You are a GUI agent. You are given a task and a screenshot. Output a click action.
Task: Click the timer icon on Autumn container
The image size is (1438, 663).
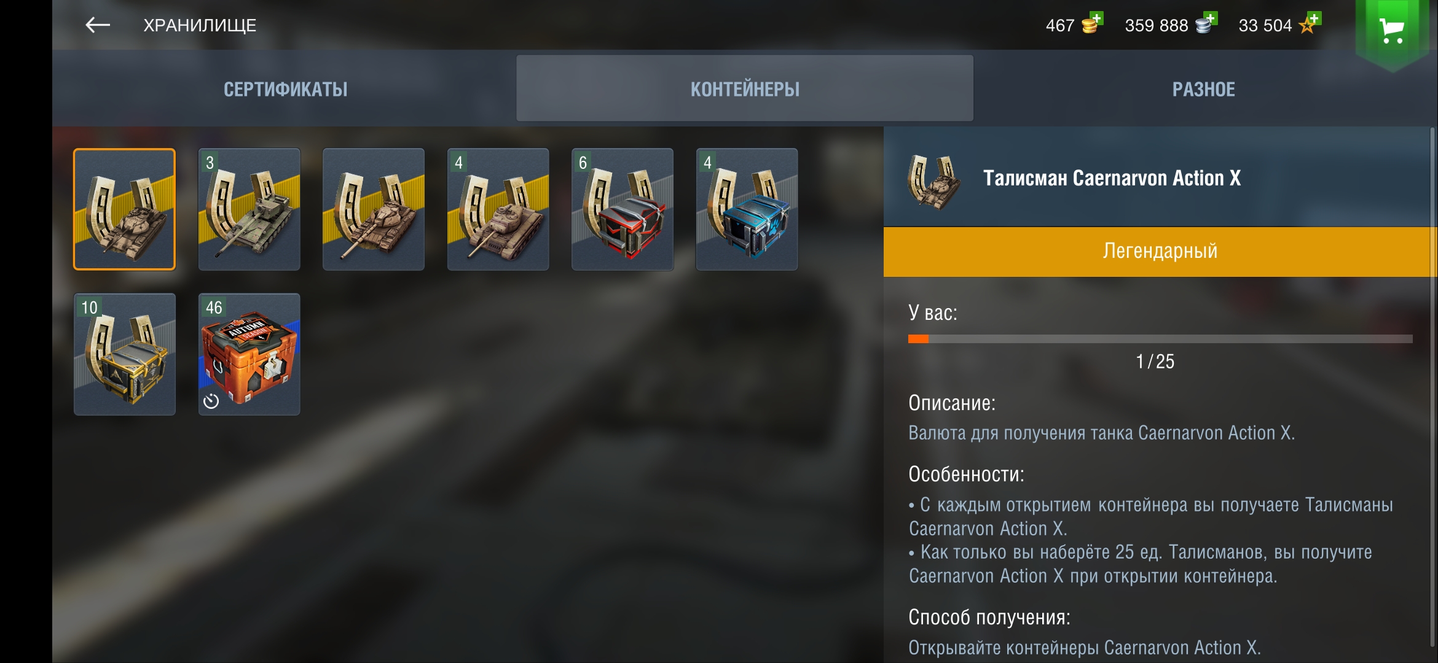[211, 401]
